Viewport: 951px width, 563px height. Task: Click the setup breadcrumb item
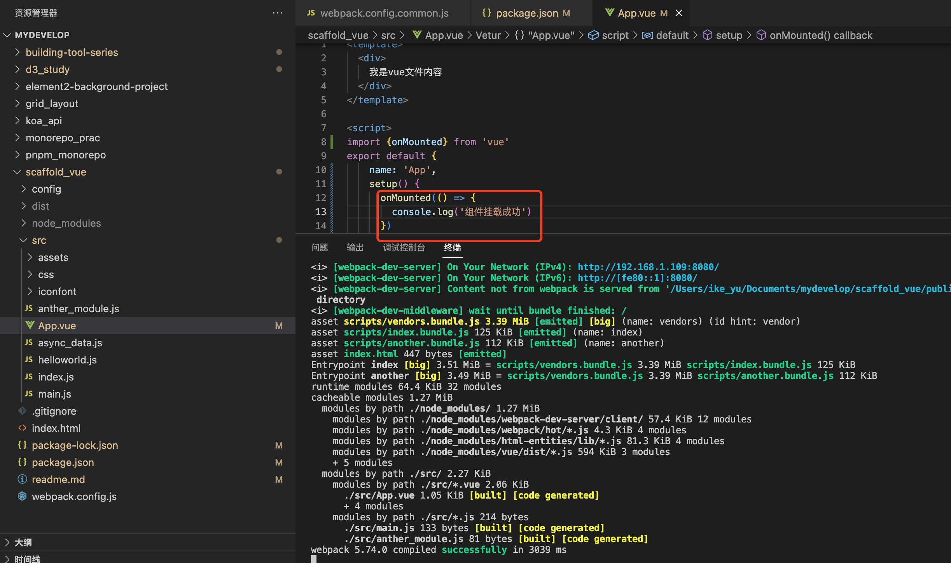(x=729, y=35)
